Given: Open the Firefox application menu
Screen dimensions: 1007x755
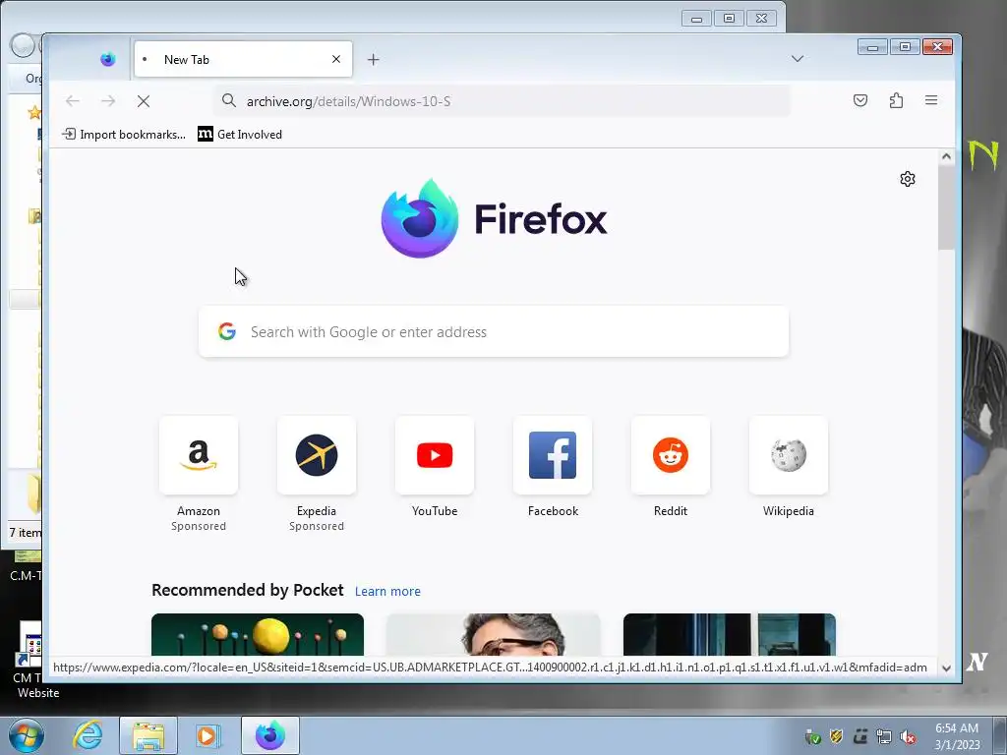Looking at the screenshot, I should click(931, 100).
